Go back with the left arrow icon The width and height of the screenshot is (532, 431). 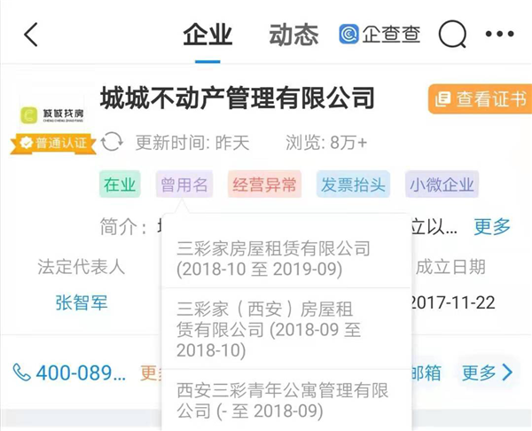pyautogui.click(x=31, y=35)
